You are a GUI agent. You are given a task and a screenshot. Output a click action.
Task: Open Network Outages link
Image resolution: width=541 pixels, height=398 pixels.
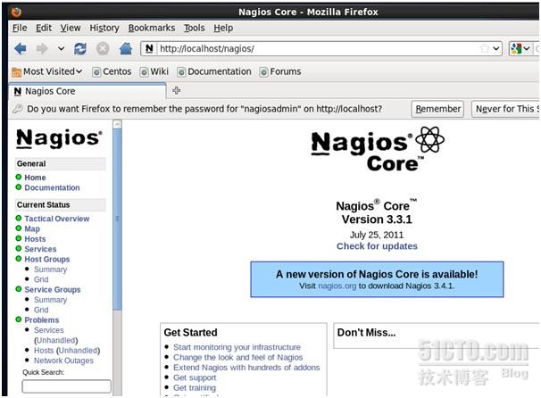point(63,361)
